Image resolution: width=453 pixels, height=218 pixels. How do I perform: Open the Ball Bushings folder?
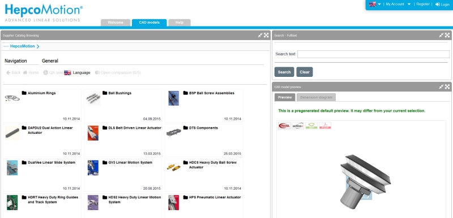120,93
